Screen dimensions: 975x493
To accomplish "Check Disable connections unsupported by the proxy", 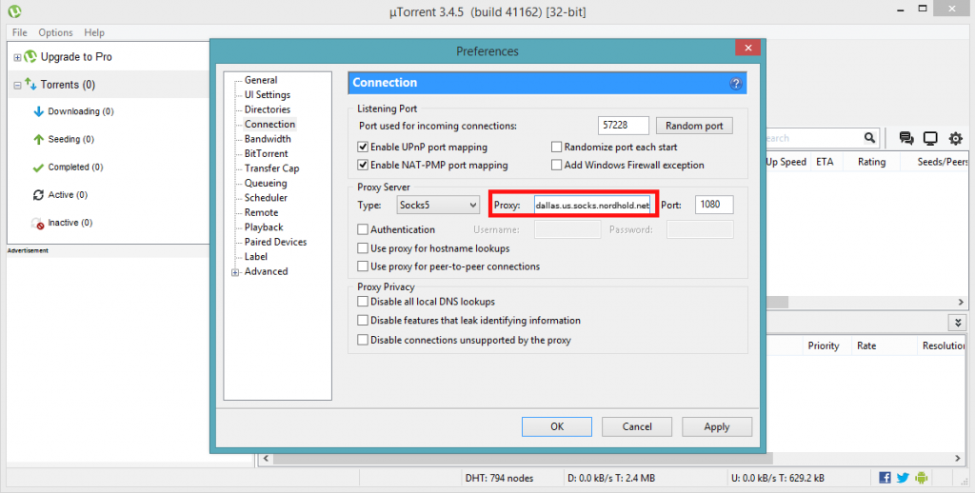I will (363, 340).
